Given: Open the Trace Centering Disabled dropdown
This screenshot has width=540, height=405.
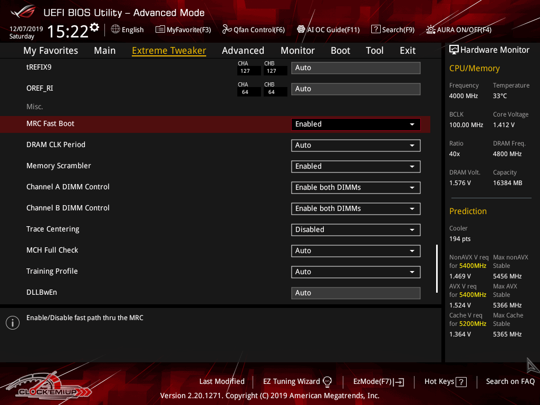Looking at the screenshot, I should pos(355,230).
